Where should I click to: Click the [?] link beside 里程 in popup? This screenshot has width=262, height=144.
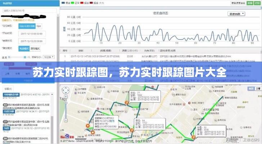coord(113,121)
